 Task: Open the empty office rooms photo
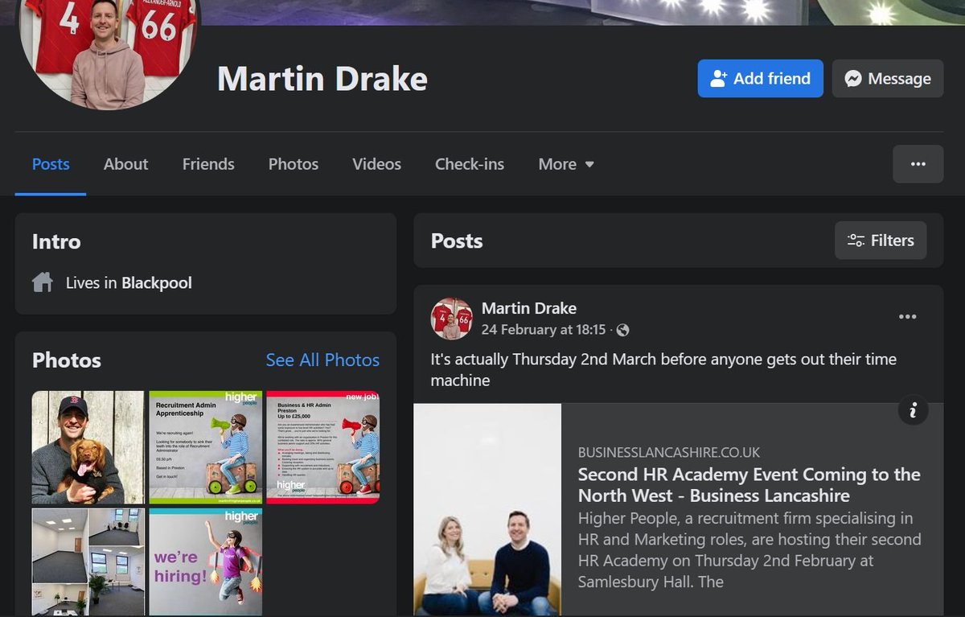[88, 562]
